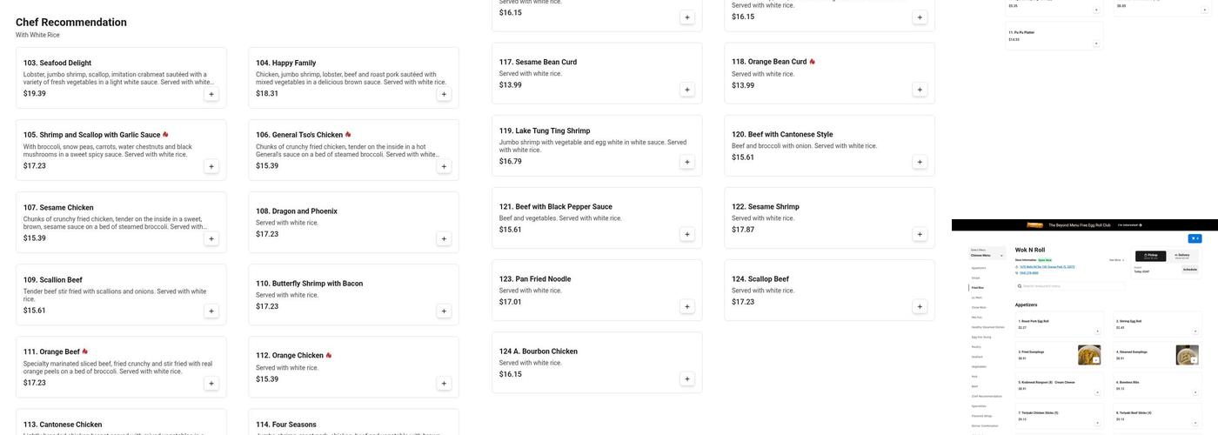1218x435 pixels.
Task: Add Scallop Beef using plus button
Action: tap(920, 306)
